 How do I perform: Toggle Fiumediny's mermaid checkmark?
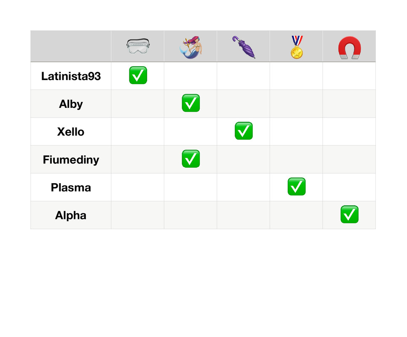pos(190,159)
